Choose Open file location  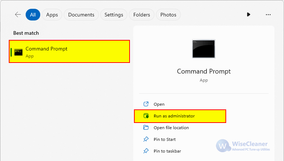point(204,128)
